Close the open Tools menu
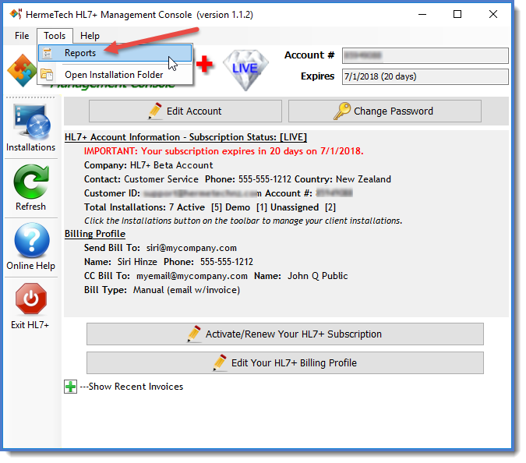This screenshot has height=463, width=526. click(55, 36)
